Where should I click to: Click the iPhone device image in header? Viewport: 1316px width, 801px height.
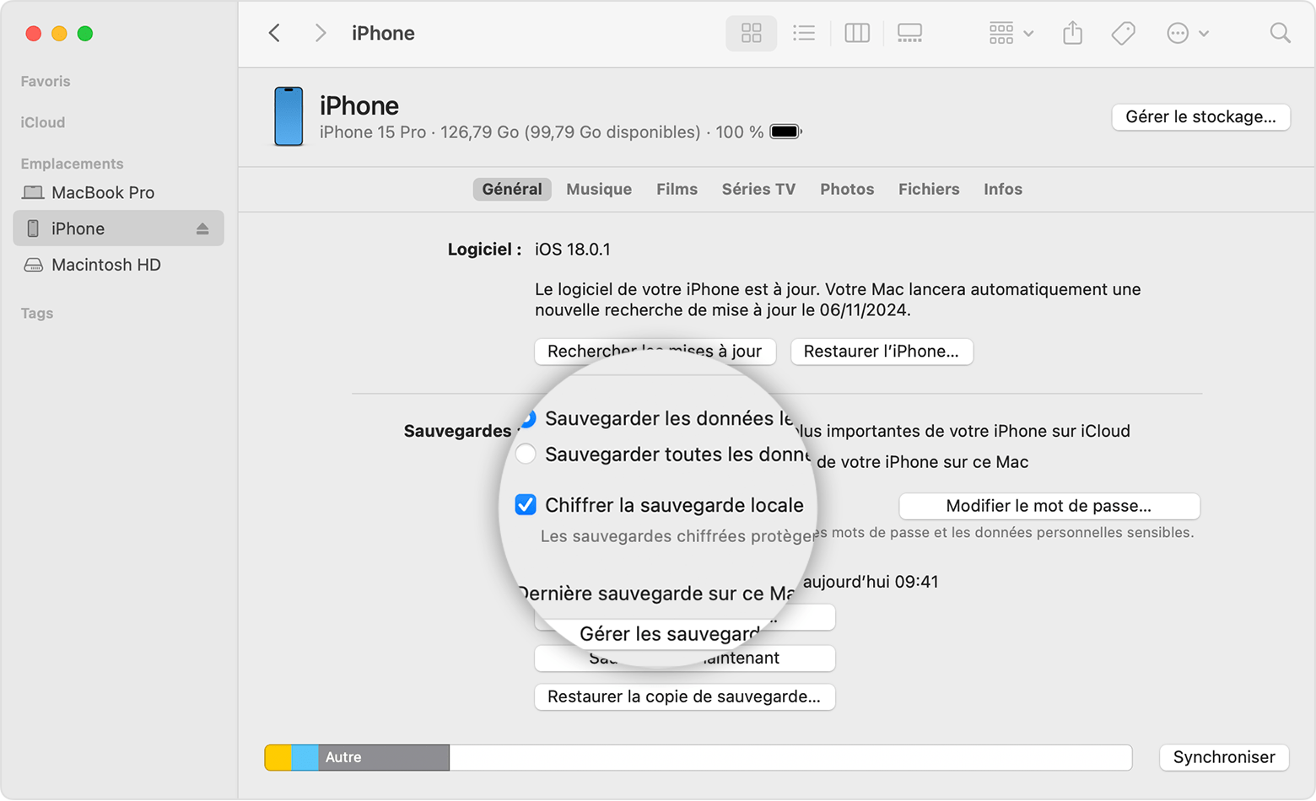[289, 116]
